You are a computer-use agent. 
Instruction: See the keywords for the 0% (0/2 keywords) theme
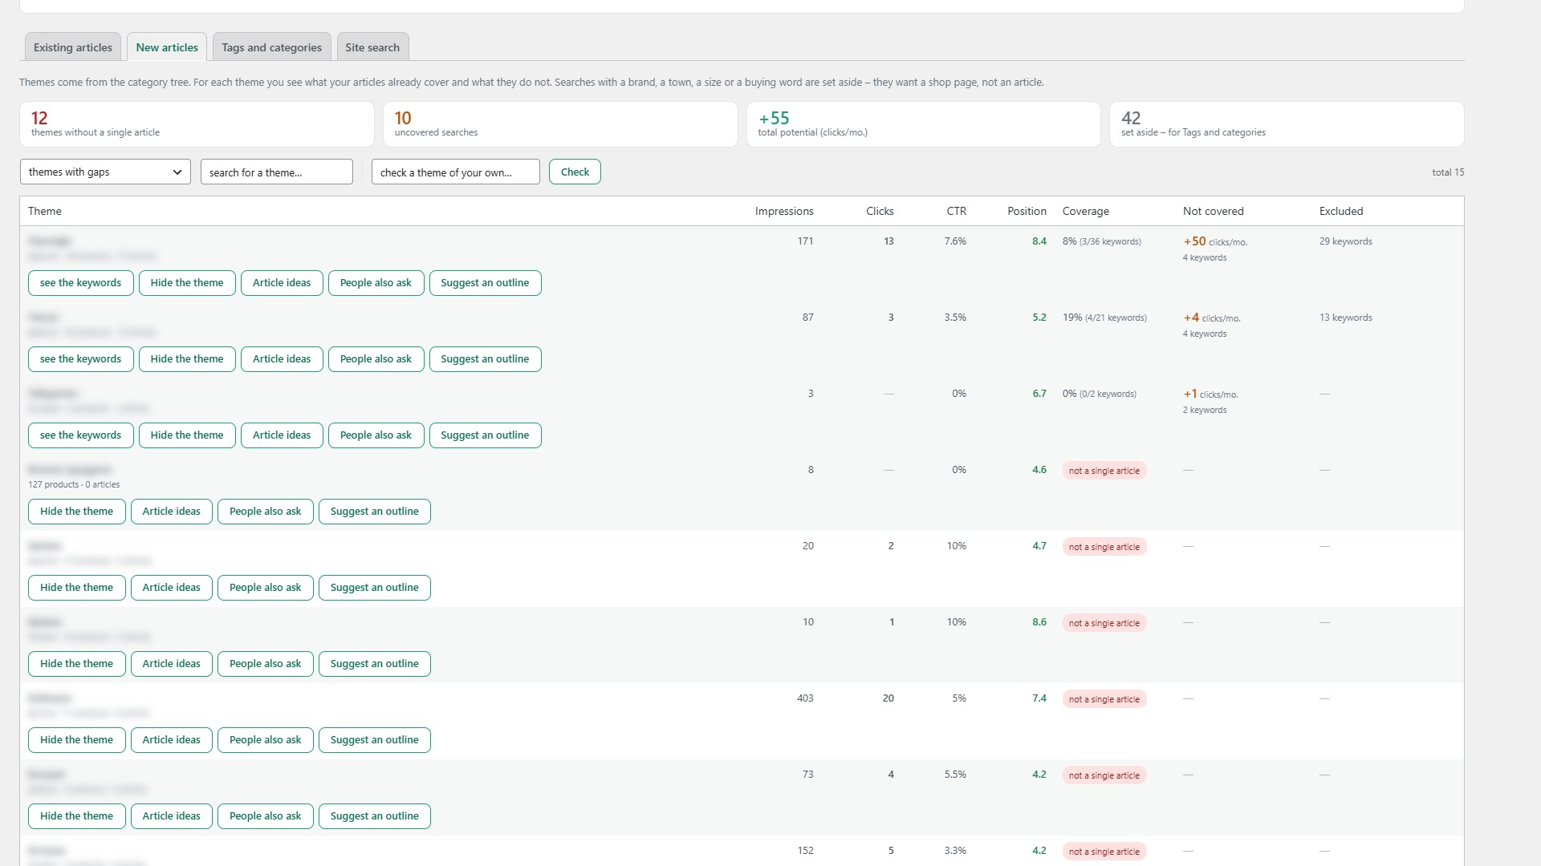81,435
